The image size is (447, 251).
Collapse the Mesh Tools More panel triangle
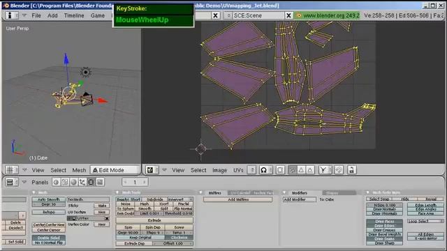pyautogui.click(x=367, y=192)
